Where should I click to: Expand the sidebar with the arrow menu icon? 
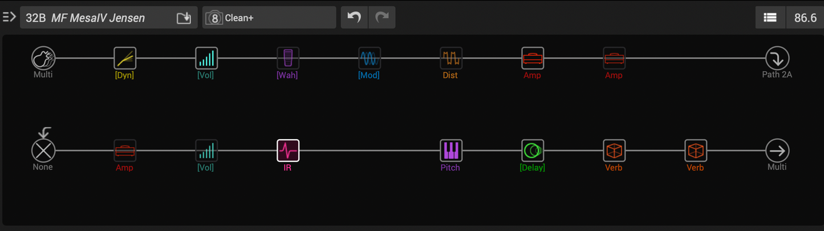(x=9, y=17)
